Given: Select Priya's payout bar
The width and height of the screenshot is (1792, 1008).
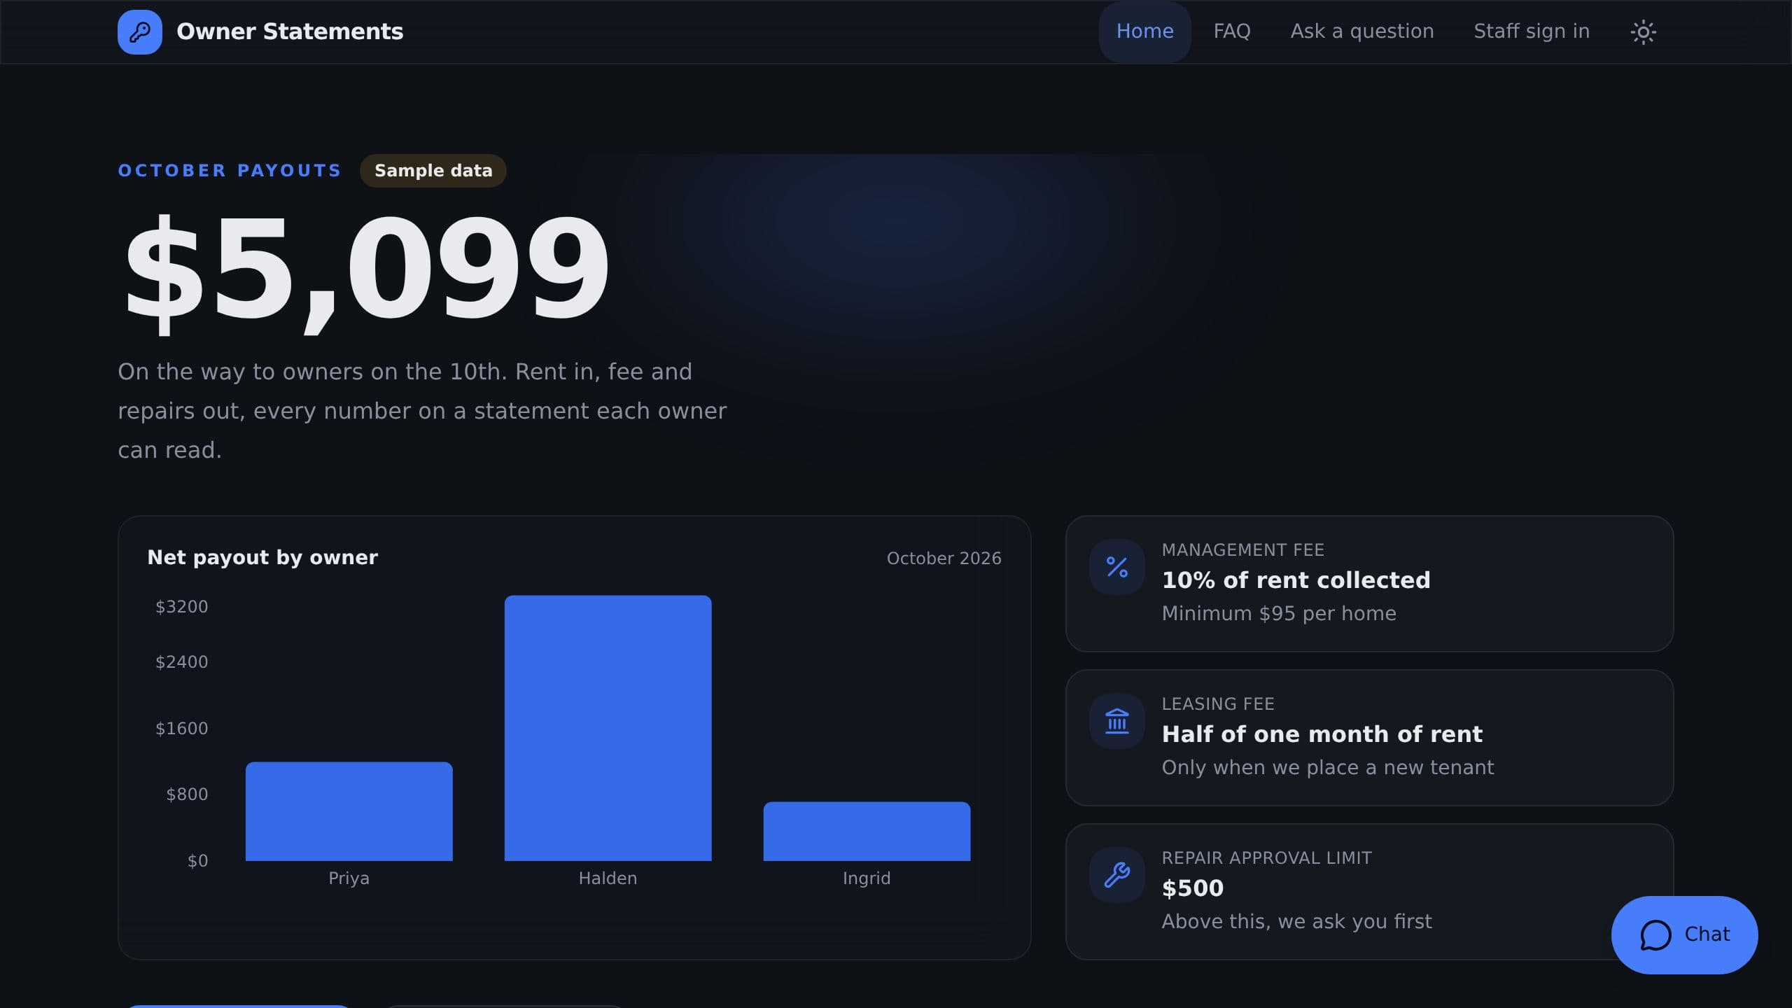Looking at the screenshot, I should (x=349, y=811).
